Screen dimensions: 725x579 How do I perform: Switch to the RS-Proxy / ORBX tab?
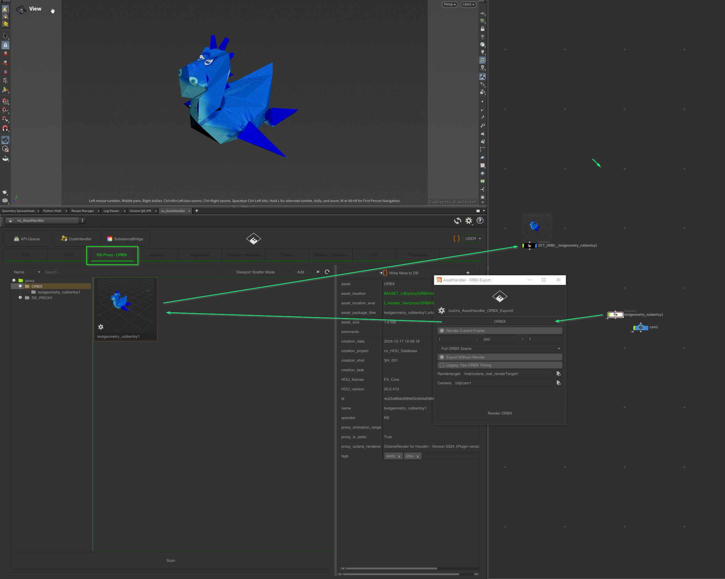112,255
